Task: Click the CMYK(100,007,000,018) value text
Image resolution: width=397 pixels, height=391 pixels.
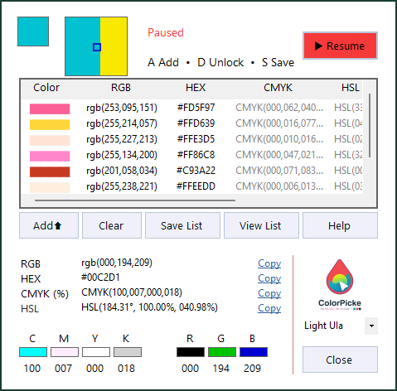Action: click(x=132, y=292)
